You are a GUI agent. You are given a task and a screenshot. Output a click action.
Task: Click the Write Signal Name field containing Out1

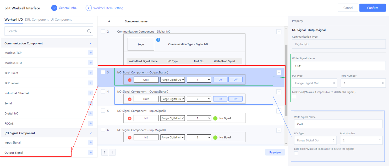[x=339, y=66]
